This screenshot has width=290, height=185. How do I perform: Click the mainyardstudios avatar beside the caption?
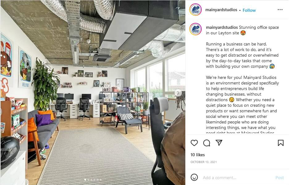pos(195,29)
